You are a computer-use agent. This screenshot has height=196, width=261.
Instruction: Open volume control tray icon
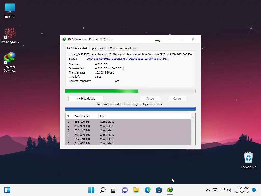point(229,190)
